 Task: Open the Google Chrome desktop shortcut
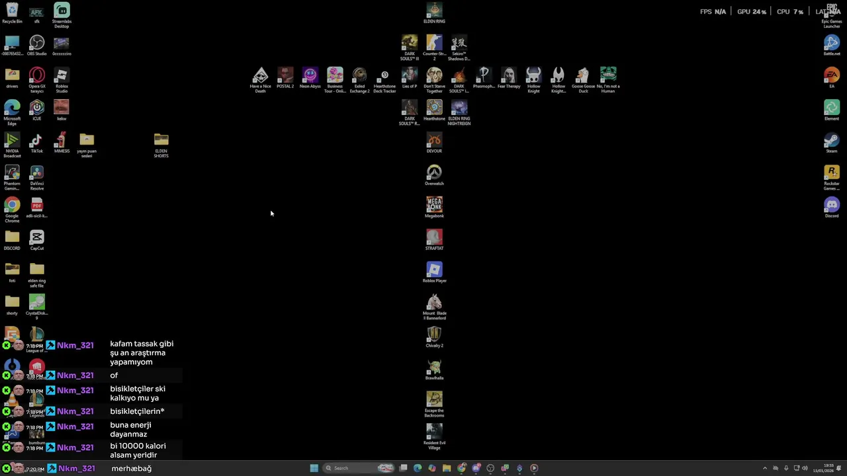tap(12, 210)
